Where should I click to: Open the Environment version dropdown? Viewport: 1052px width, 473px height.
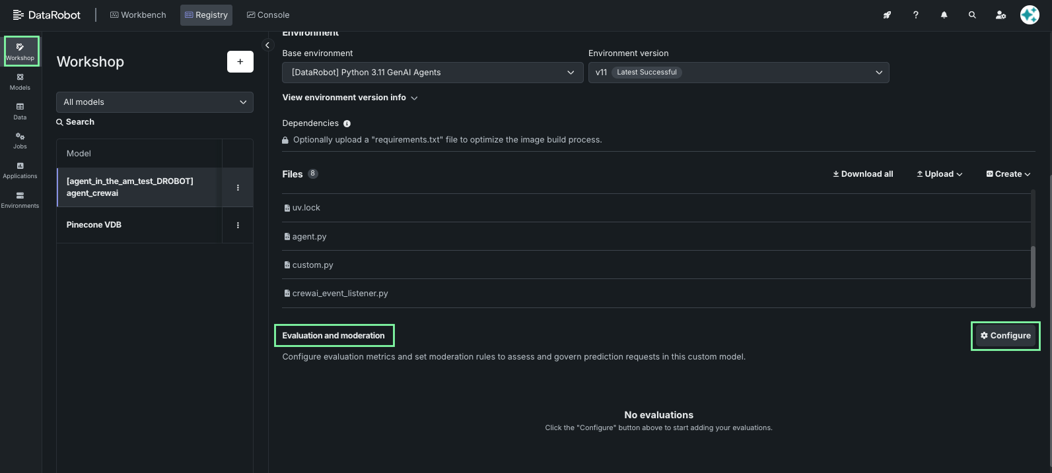coord(738,73)
